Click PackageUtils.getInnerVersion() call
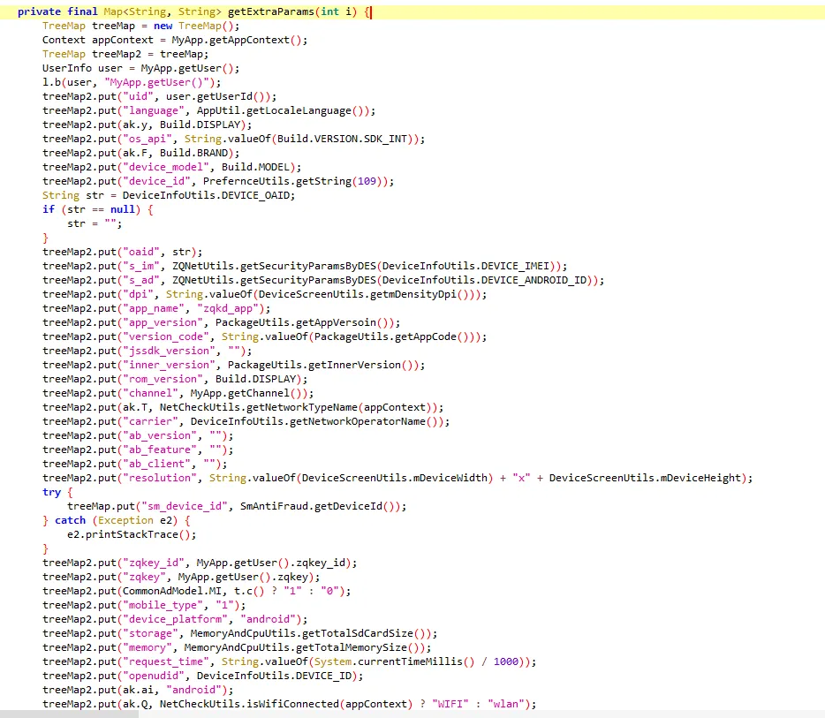This screenshot has width=825, height=718. pyautogui.click(x=323, y=365)
